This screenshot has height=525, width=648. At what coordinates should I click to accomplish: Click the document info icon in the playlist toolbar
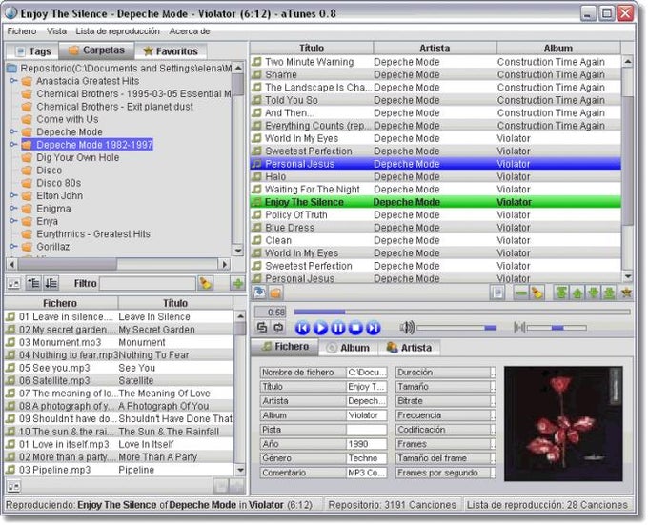click(497, 293)
